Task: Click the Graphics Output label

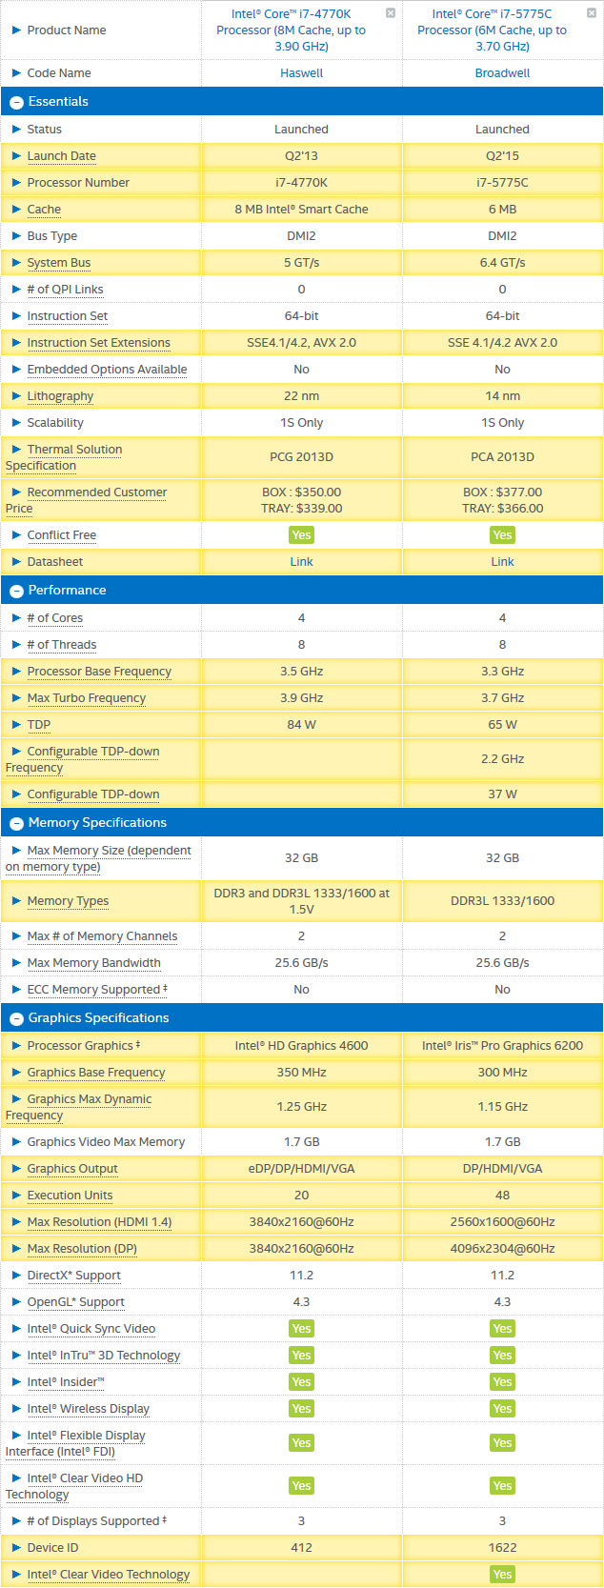Action: tap(72, 1169)
